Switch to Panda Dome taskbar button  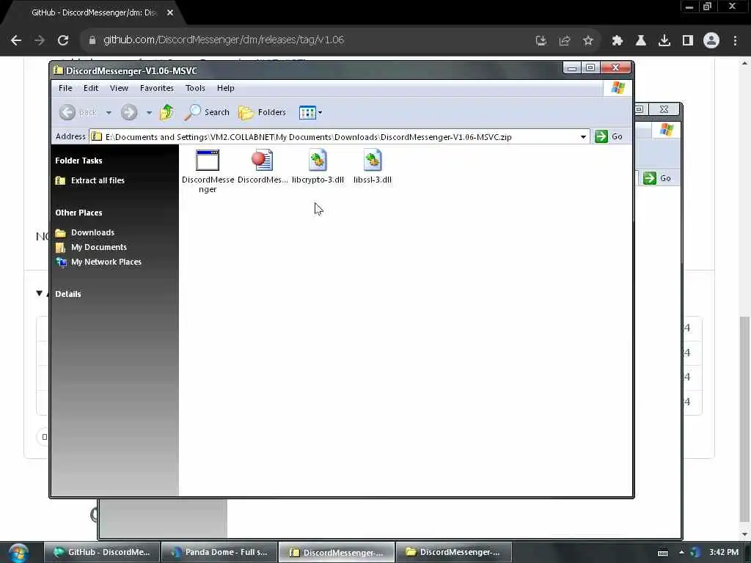pos(219,553)
